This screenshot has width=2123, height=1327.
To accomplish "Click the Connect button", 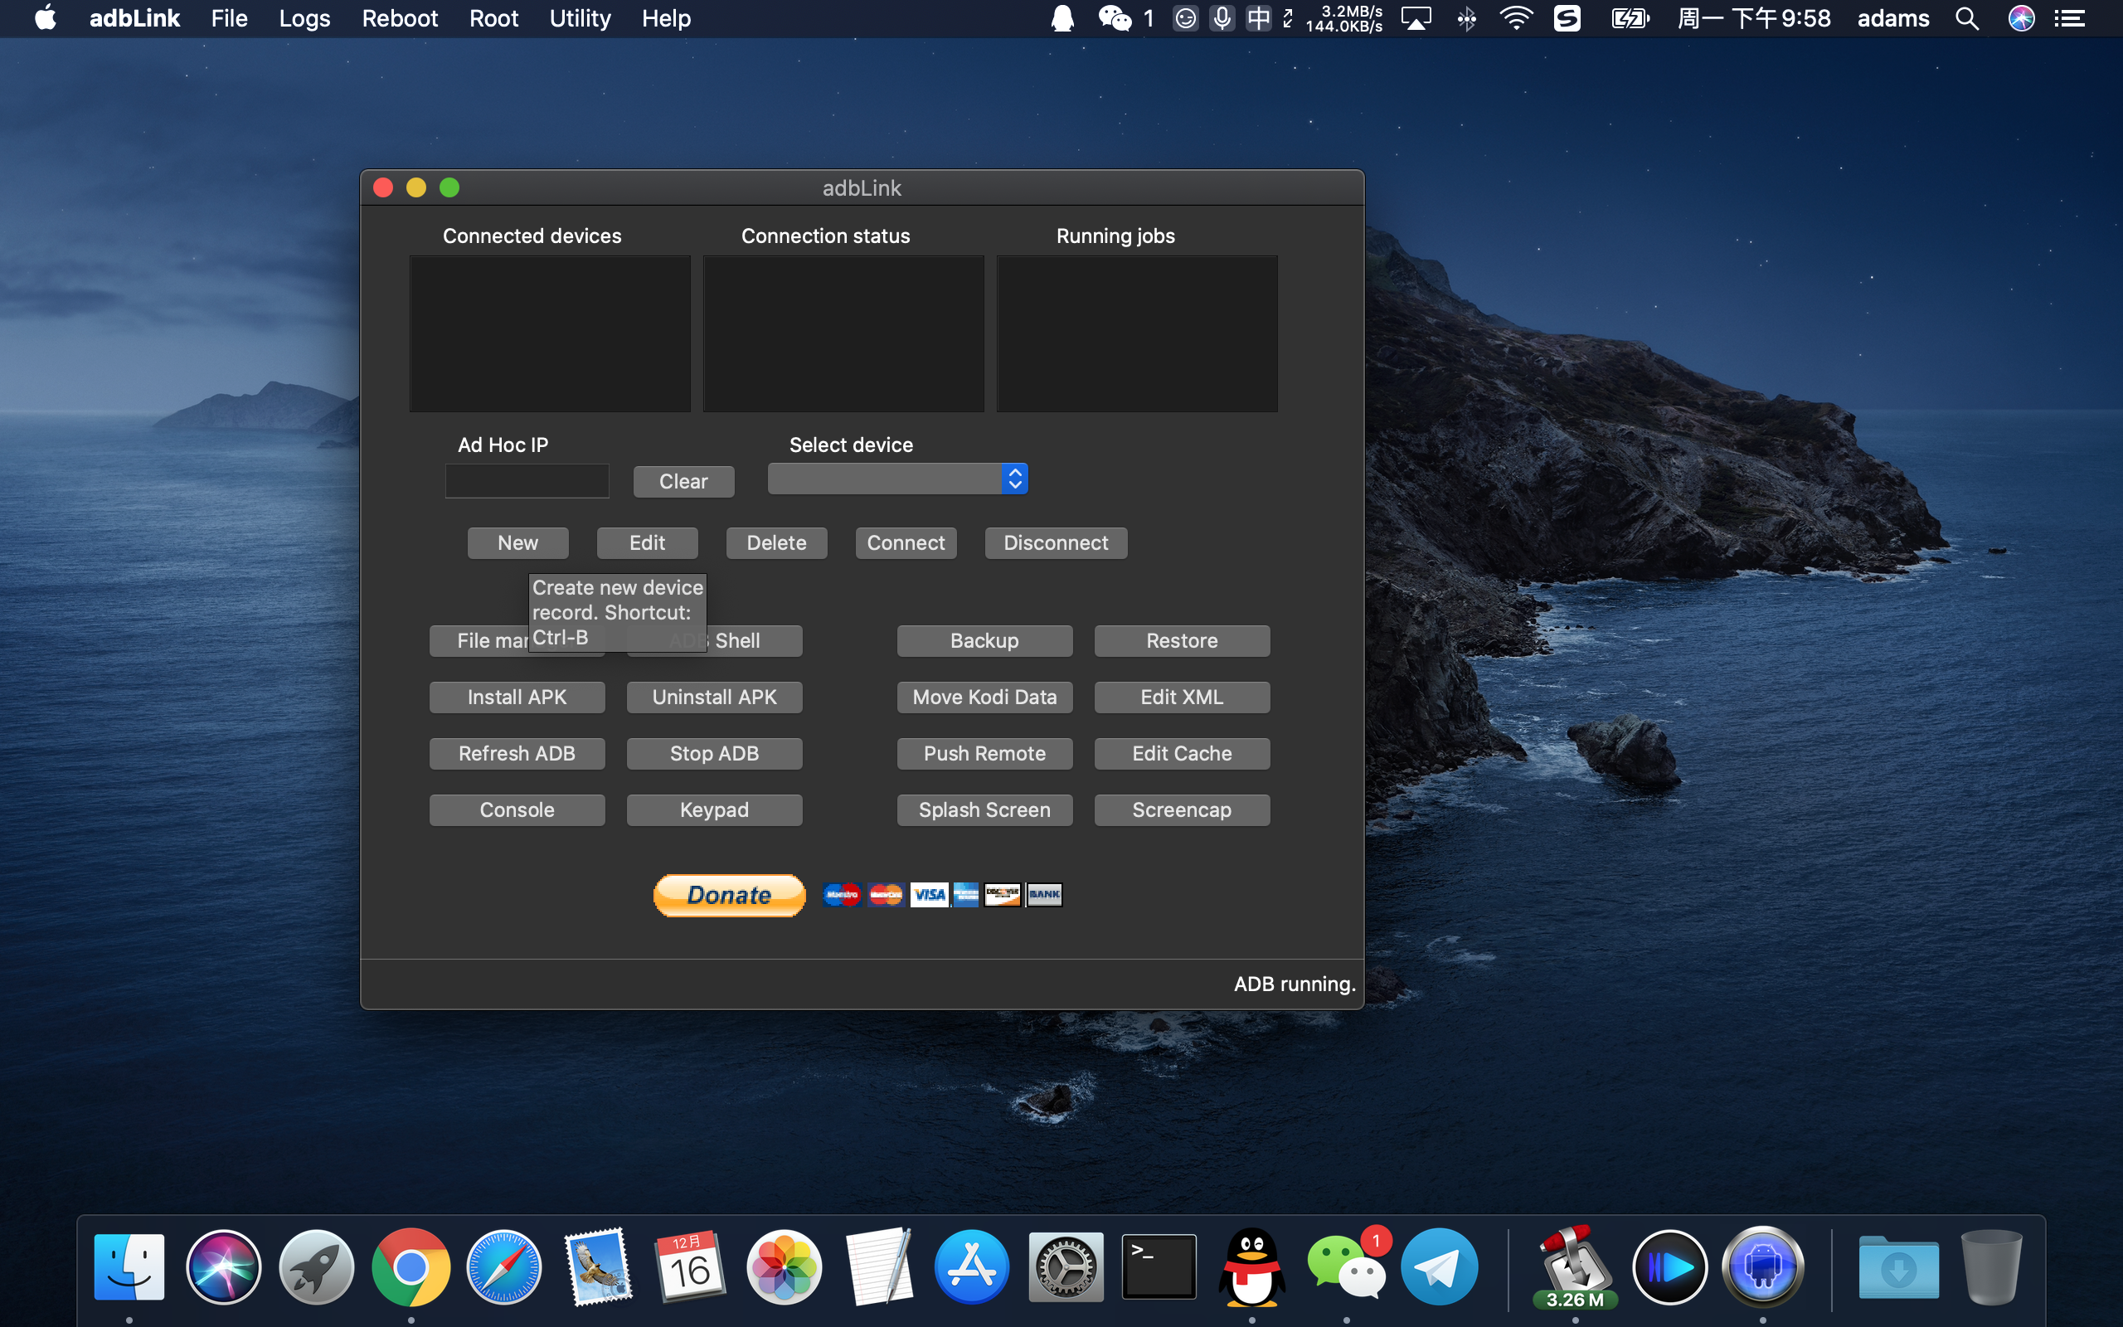I will pos(906,543).
